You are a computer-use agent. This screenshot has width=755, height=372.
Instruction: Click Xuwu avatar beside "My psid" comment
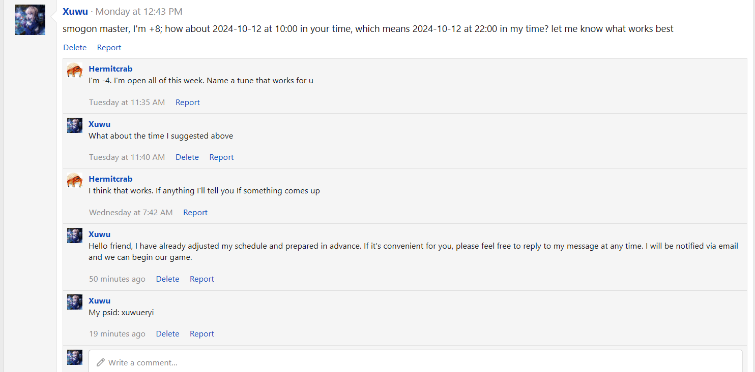[75, 302]
